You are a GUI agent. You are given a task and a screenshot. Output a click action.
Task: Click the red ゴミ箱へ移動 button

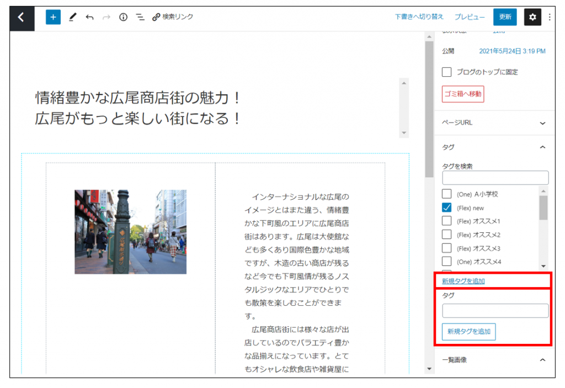pos(463,94)
